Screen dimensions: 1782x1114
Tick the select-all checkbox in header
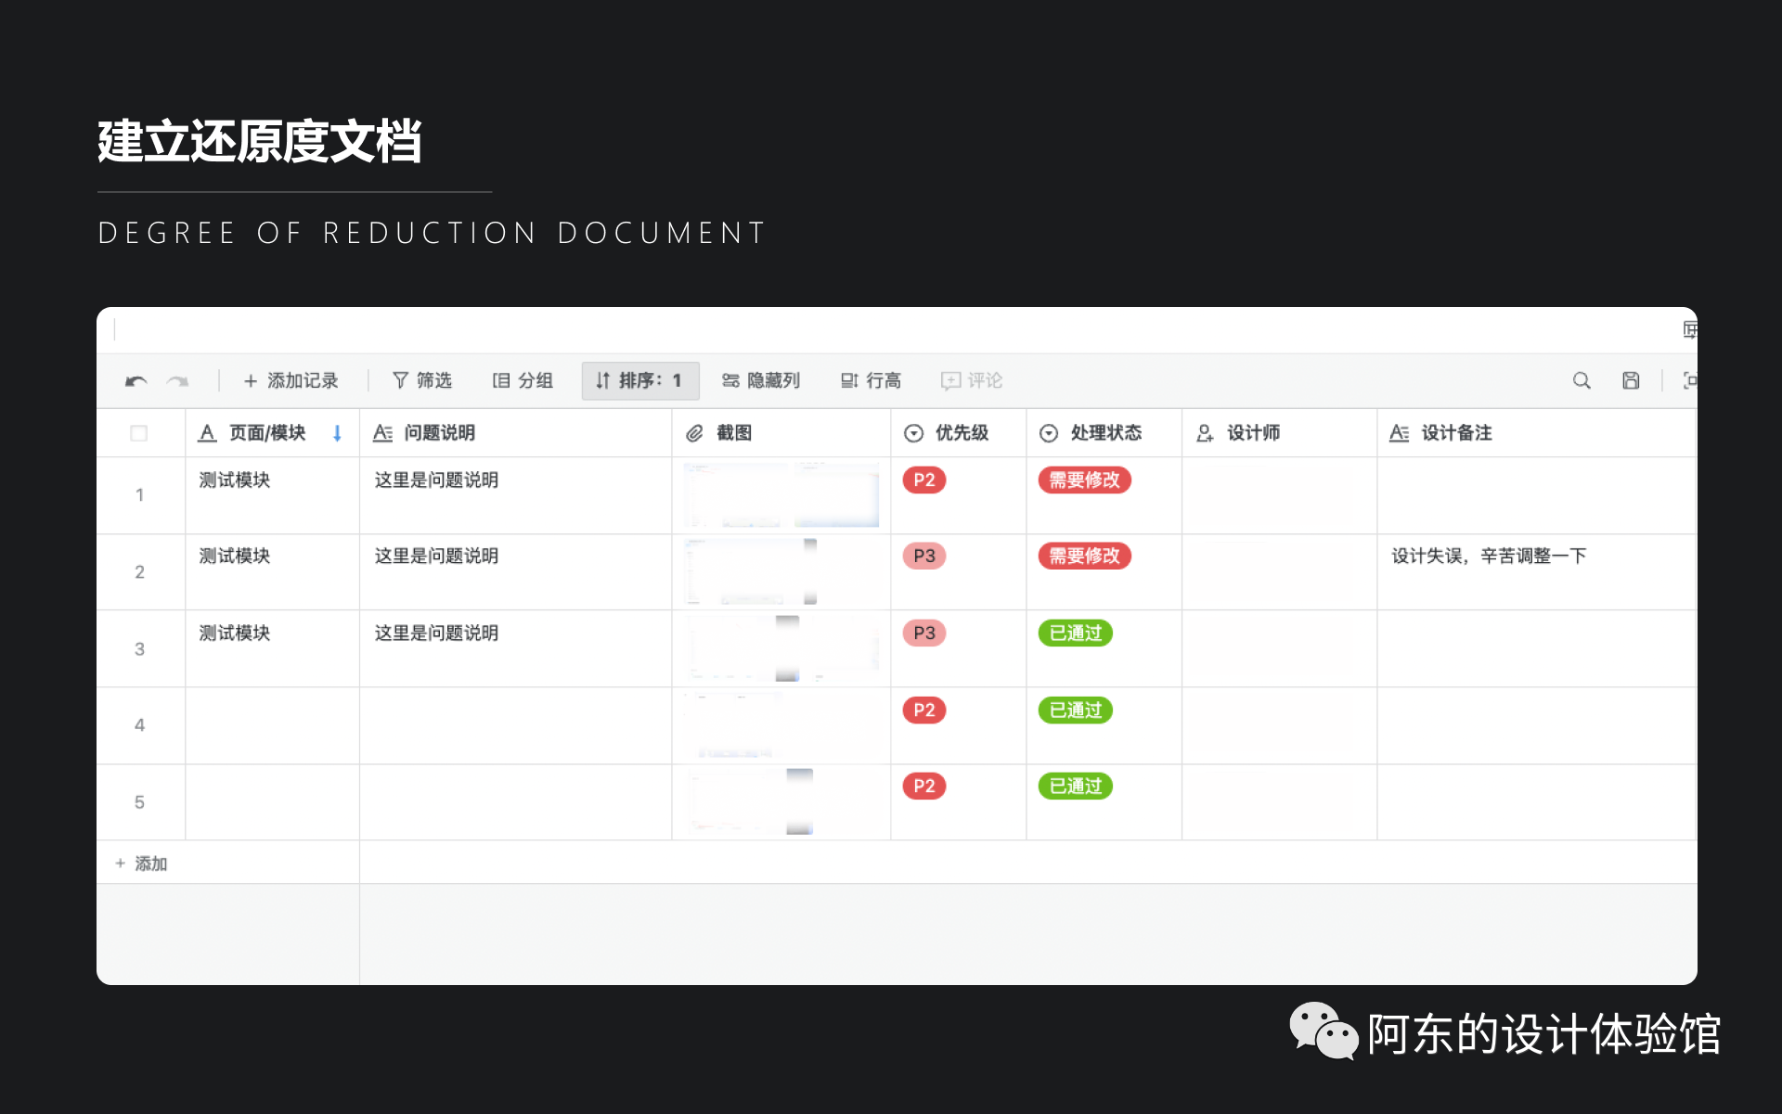[139, 433]
